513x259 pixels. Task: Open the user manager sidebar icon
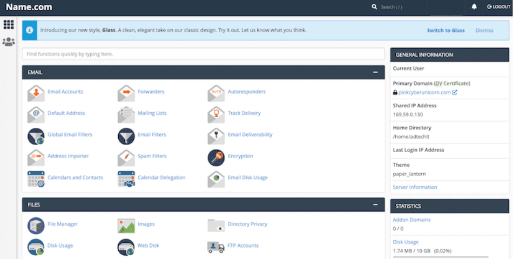point(9,42)
